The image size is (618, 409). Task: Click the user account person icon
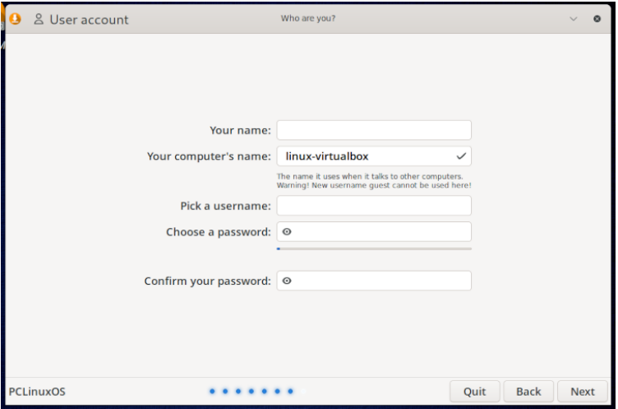point(39,19)
